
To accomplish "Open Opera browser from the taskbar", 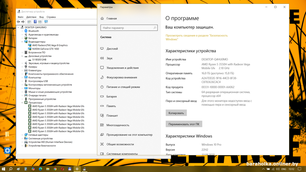I will point(62,169).
